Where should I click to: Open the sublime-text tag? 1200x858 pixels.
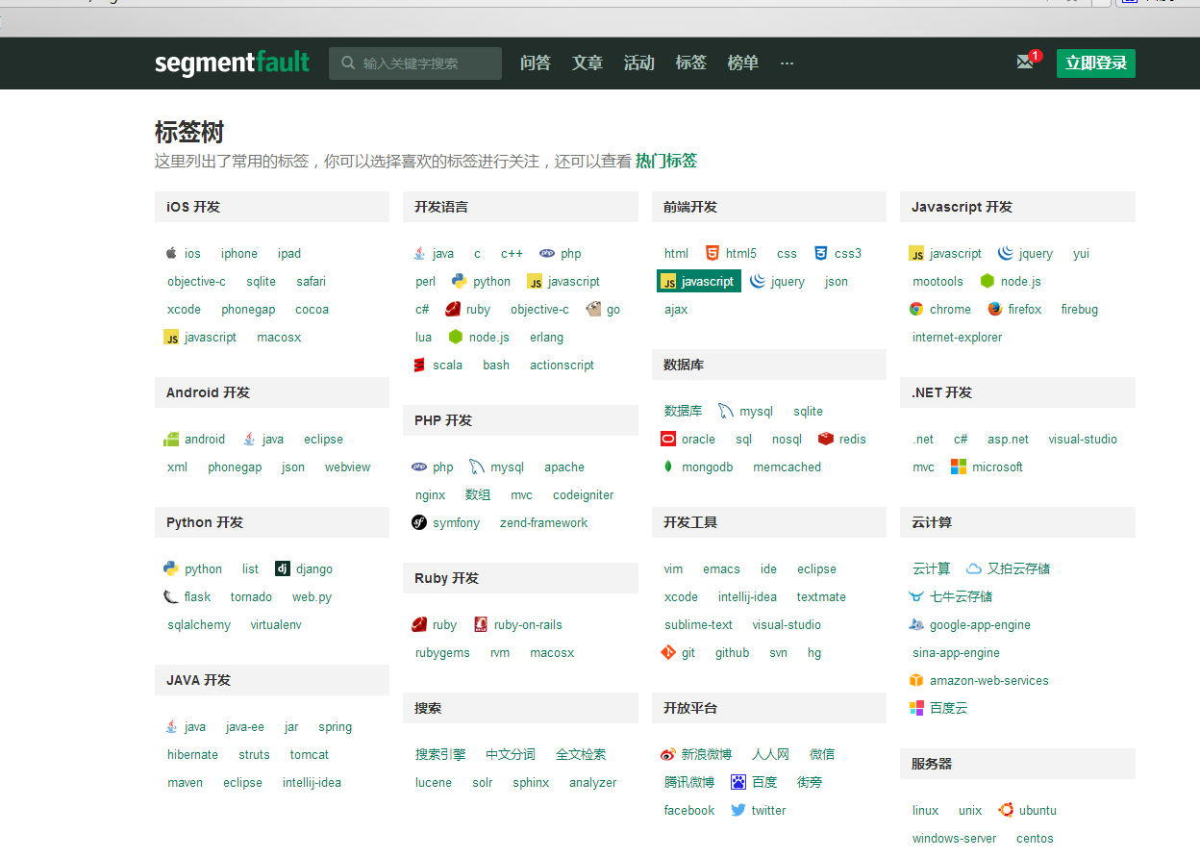tap(699, 624)
